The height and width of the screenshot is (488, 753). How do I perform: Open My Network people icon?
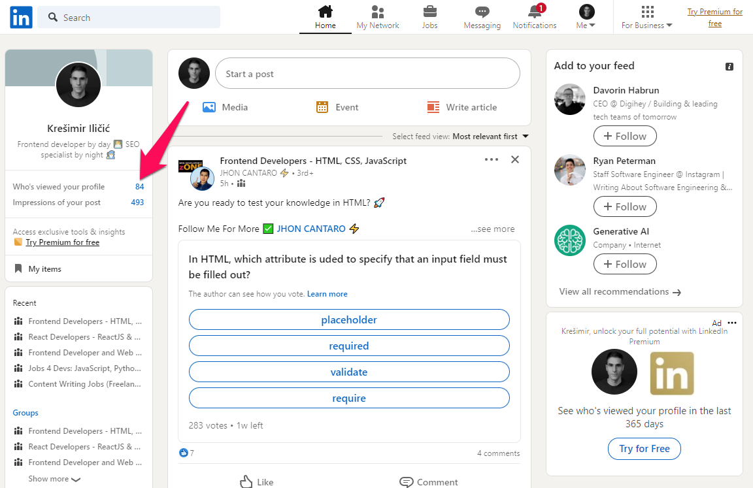[x=377, y=12]
